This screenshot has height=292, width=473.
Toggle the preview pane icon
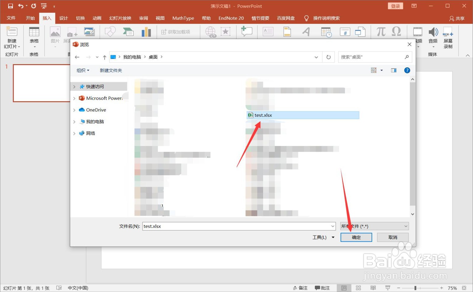point(394,70)
